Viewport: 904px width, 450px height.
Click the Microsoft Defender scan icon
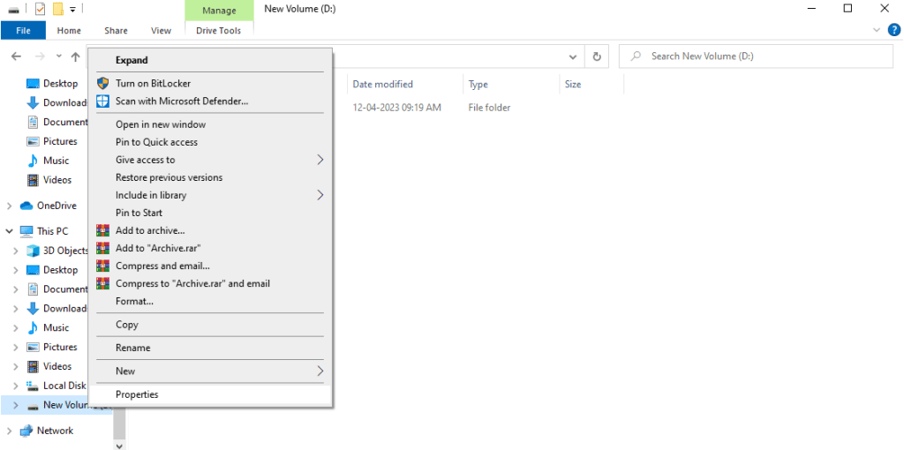point(102,101)
